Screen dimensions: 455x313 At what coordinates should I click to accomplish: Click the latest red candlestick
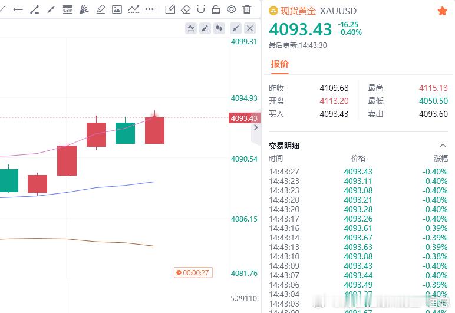pos(154,130)
